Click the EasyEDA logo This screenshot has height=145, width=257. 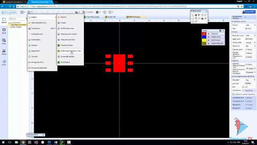[x=9, y=12]
